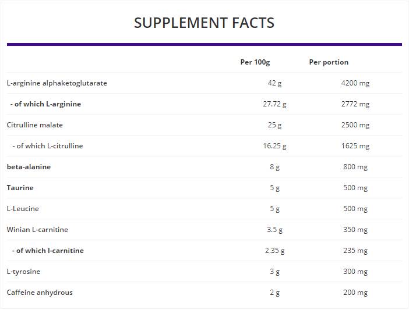Screen dimensions: 409x310
Task: Select the Citrulline malate ingredient name
Action: pyautogui.click(x=35, y=125)
